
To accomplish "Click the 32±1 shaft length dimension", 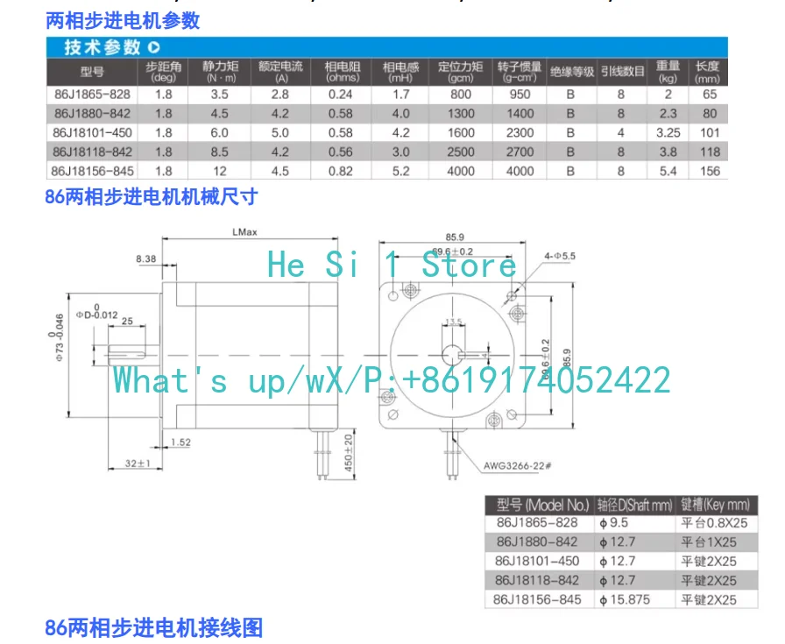I will pyautogui.click(x=138, y=464).
